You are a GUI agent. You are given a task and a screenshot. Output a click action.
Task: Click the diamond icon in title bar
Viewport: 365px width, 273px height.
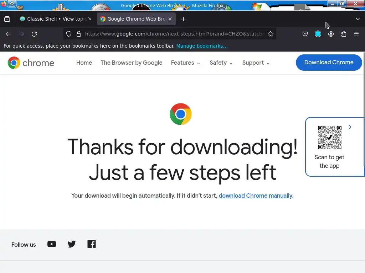pos(12,4)
